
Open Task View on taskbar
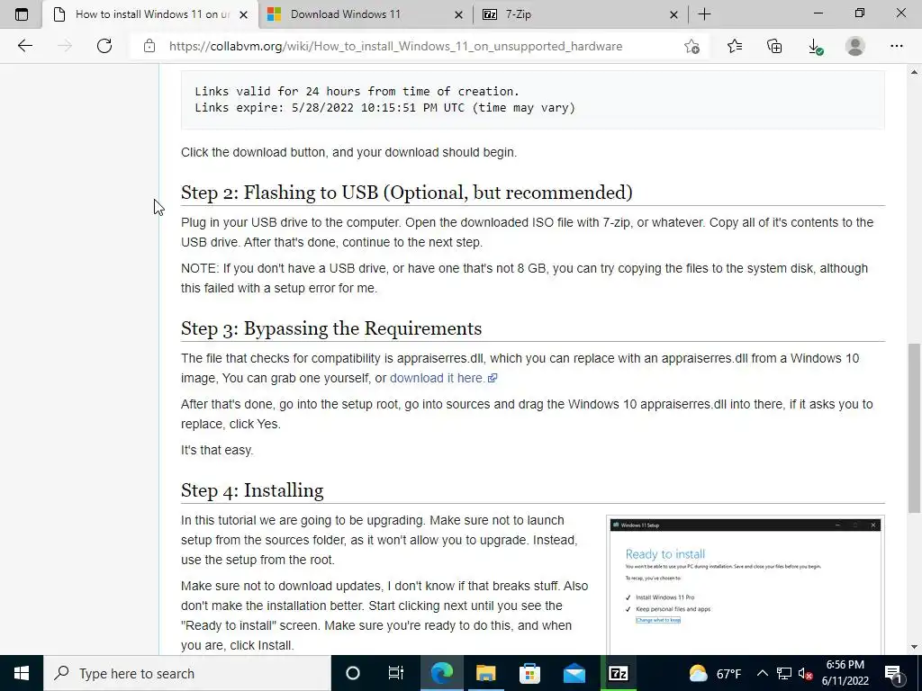[396, 673]
